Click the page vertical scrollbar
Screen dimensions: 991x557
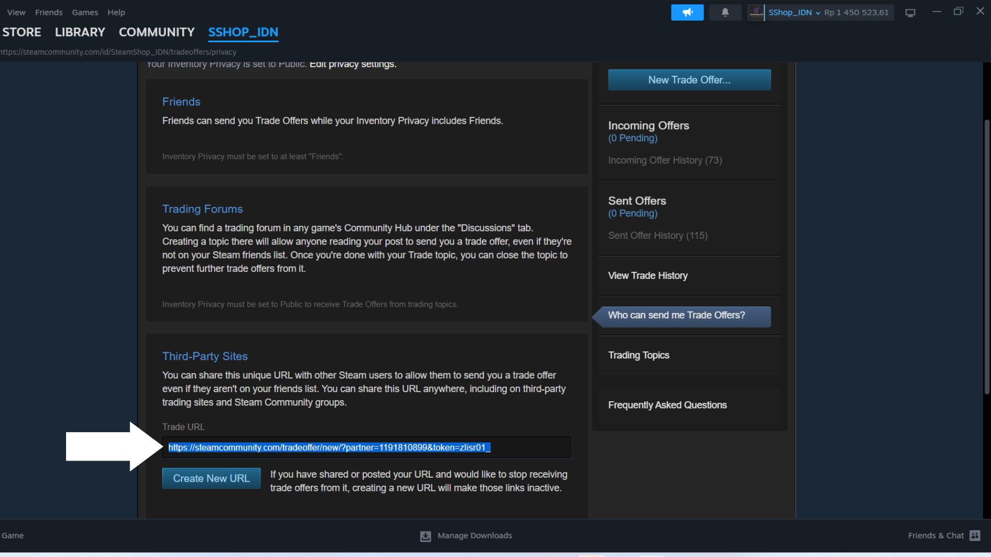tap(987, 258)
